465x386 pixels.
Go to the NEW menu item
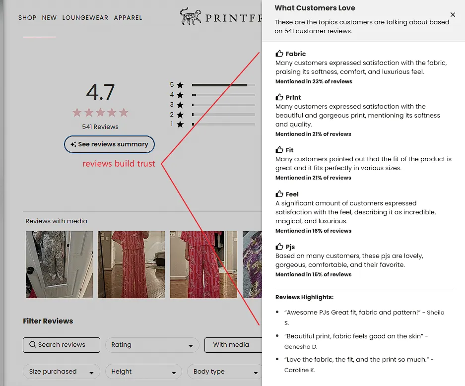pos(49,18)
